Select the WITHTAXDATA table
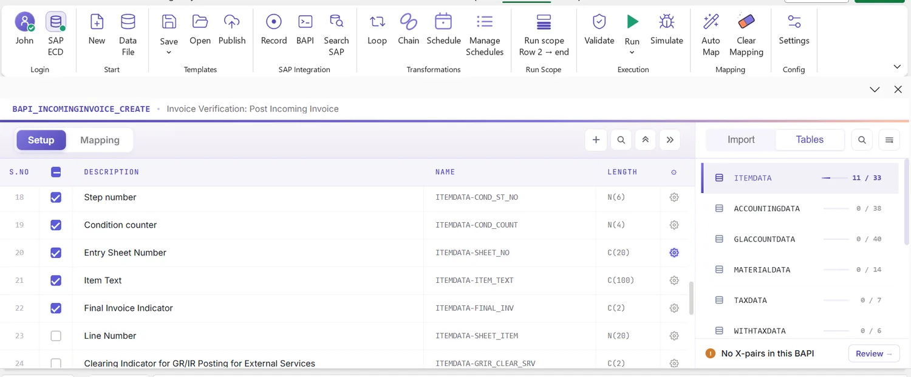Image resolution: width=911 pixels, height=377 pixels. click(800, 331)
